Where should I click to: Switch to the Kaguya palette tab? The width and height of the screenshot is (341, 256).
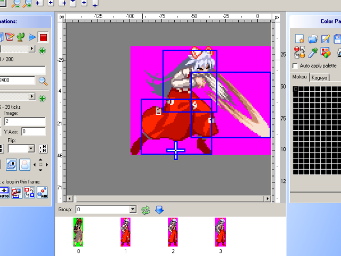point(320,78)
